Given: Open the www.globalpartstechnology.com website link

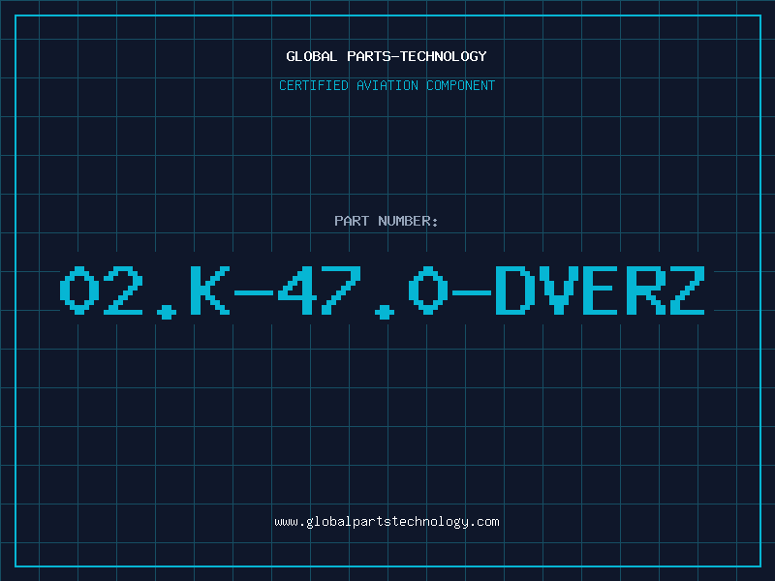Looking at the screenshot, I should [x=387, y=522].
